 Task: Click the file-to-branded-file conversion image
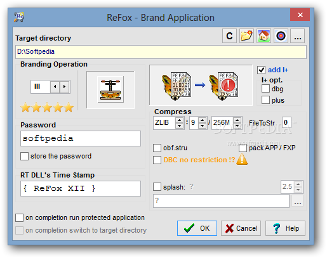[201, 85]
